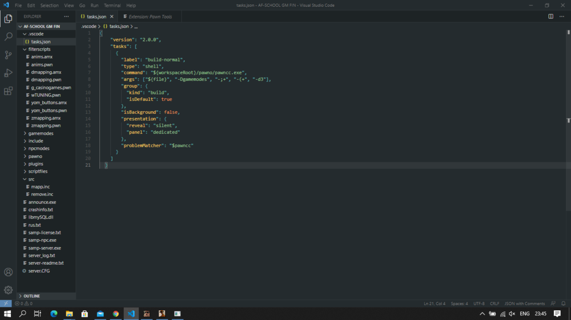The image size is (571, 320).
Task: Select language mode JSON with Comments
Action: (524, 303)
